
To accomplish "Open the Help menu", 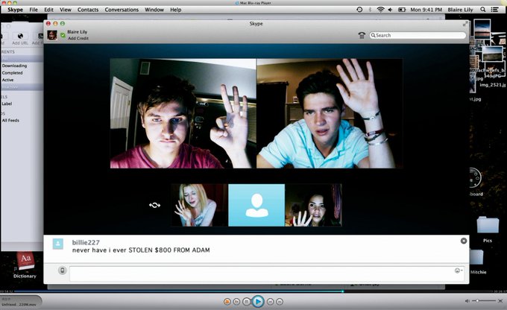I will click(175, 10).
